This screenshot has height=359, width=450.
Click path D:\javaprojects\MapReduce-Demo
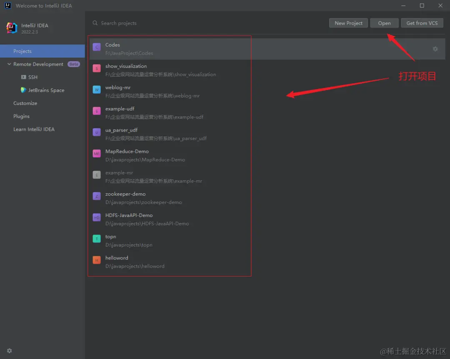[145, 160]
